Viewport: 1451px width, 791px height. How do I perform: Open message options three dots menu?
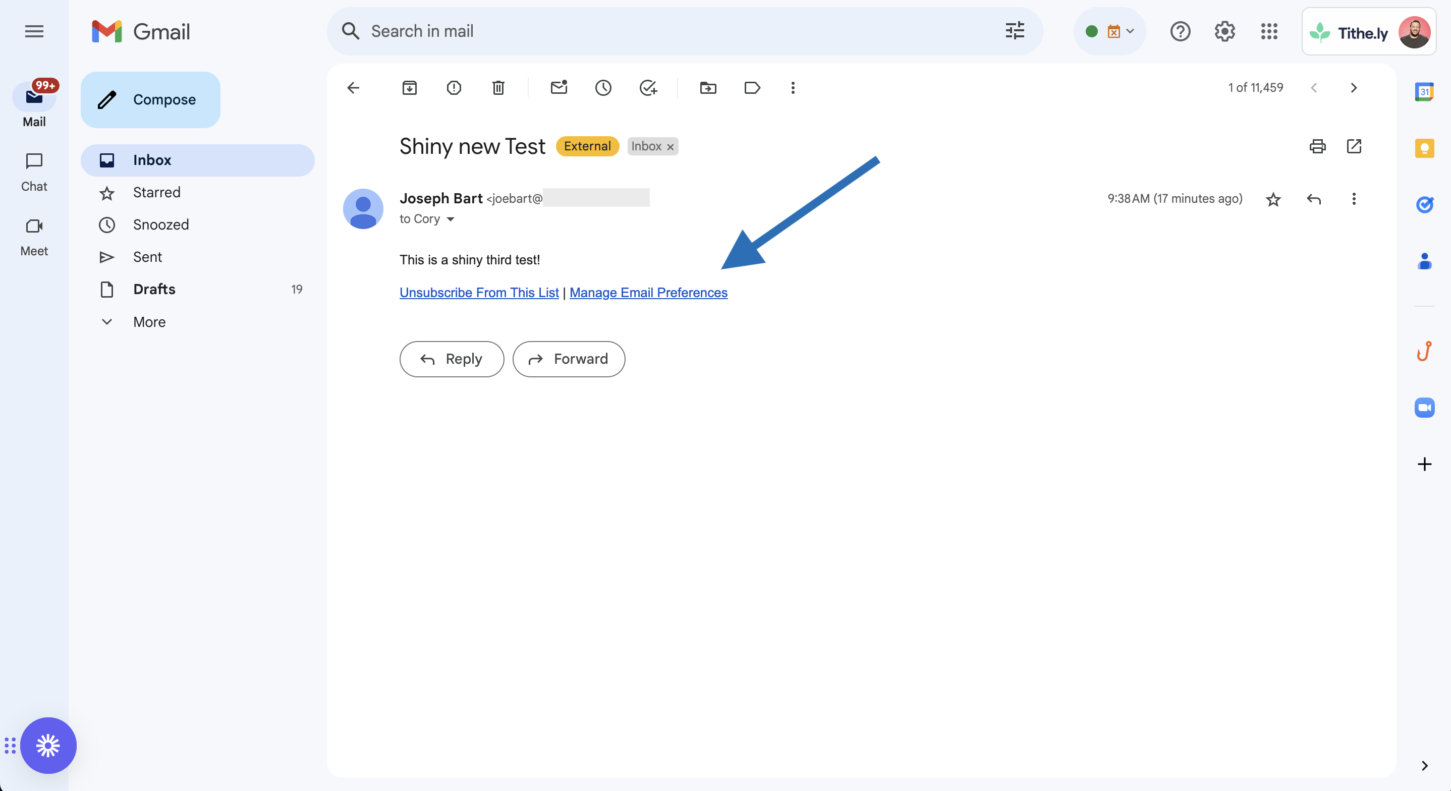point(1354,199)
